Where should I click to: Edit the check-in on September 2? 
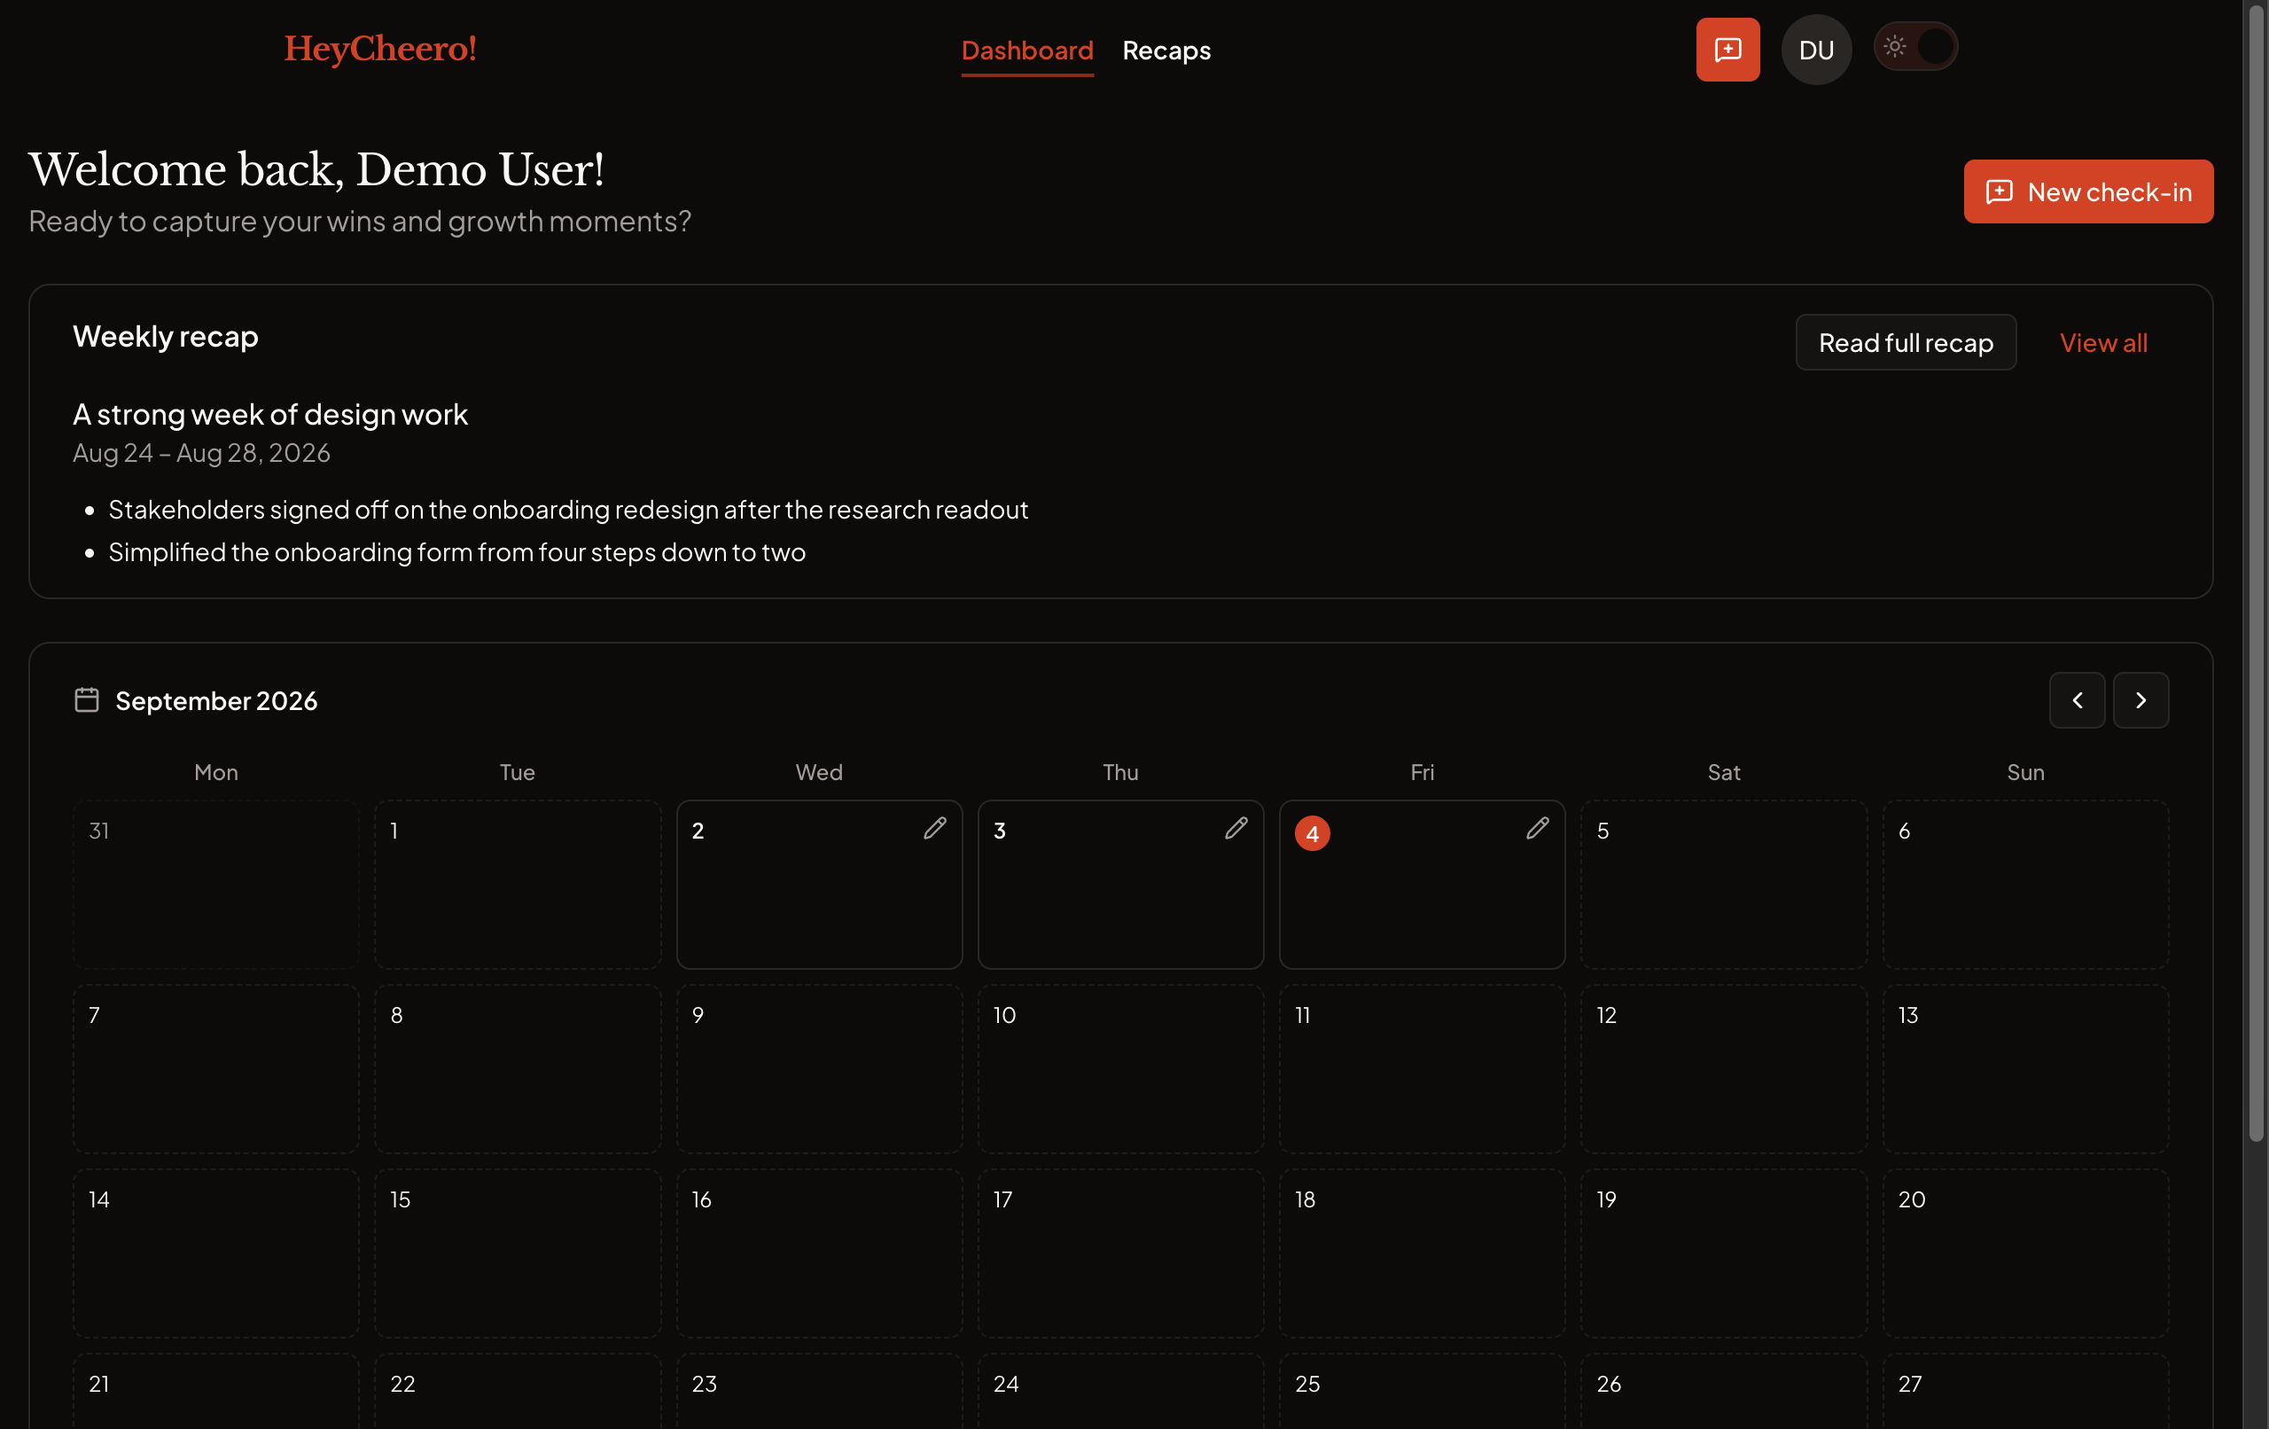point(934,829)
